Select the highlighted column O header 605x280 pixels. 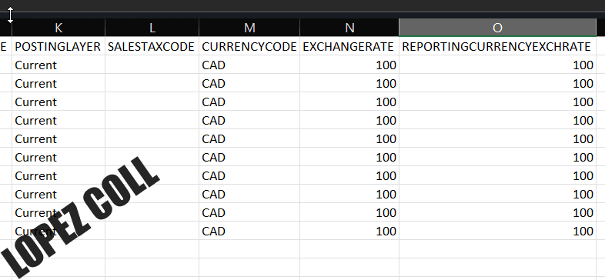click(x=497, y=28)
